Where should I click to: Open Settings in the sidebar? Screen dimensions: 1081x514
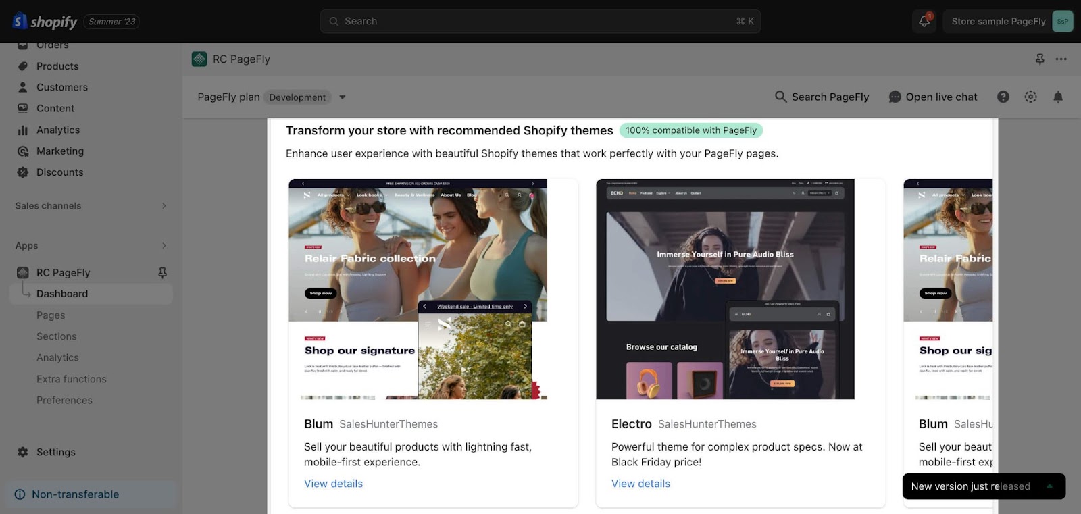click(56, 453)
